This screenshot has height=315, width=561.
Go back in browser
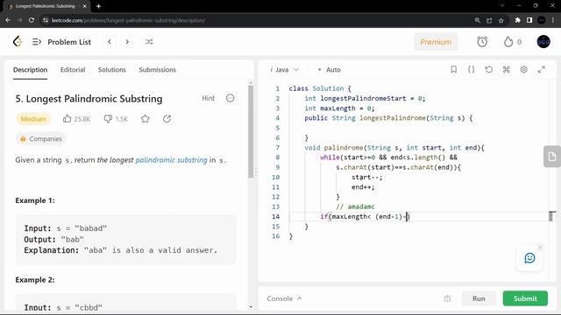coord(8,20)
